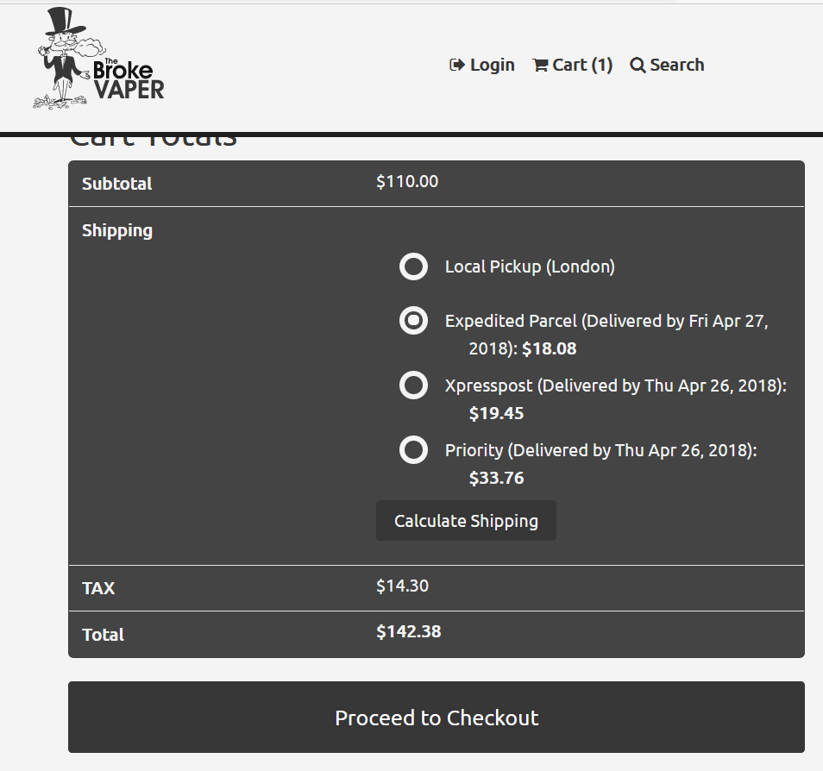The width and height of the screenshot is (823, 771).
Task: Open the Search menu item
Action: (667, 65)
